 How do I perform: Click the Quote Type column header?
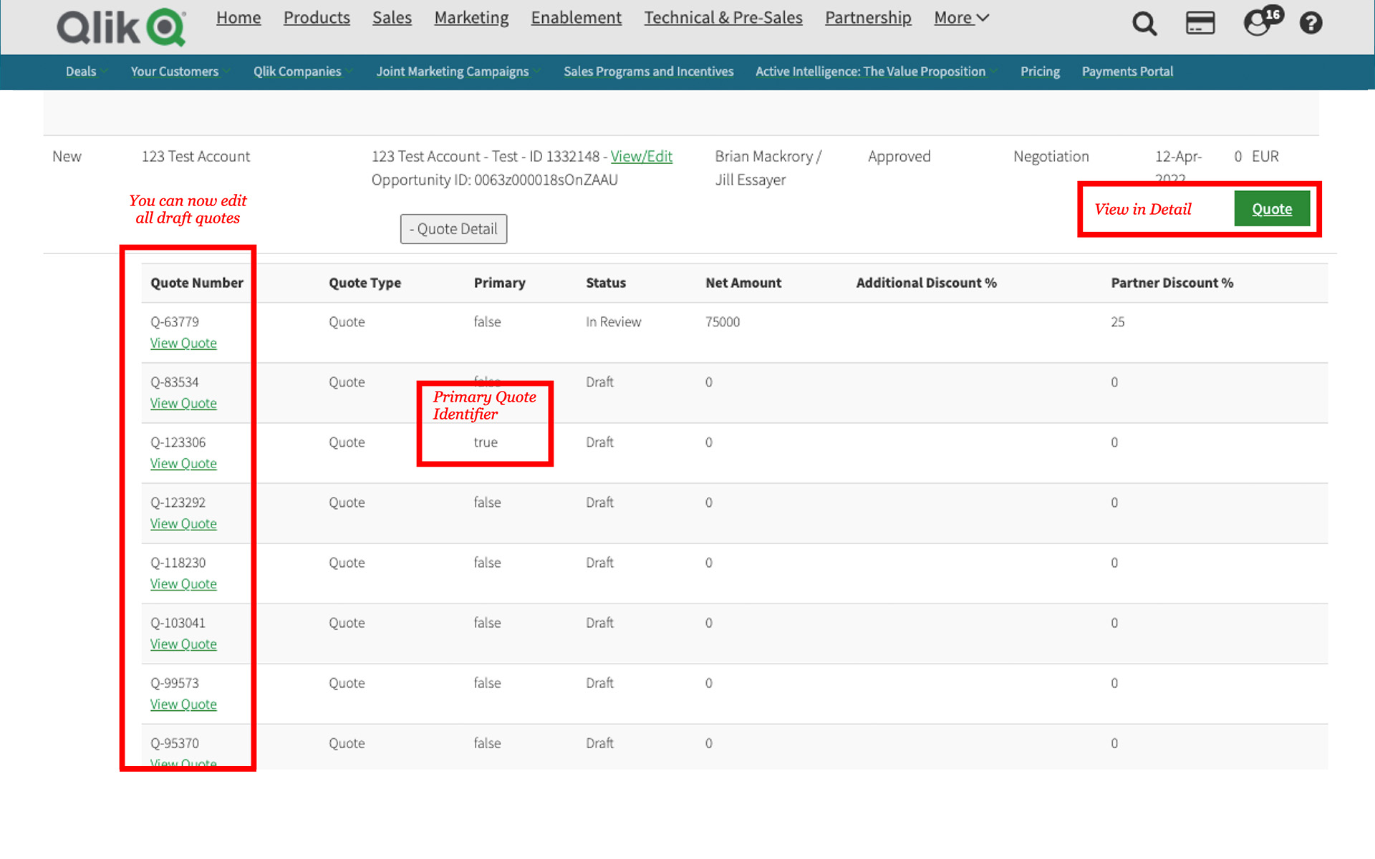(x=365, y=283)
